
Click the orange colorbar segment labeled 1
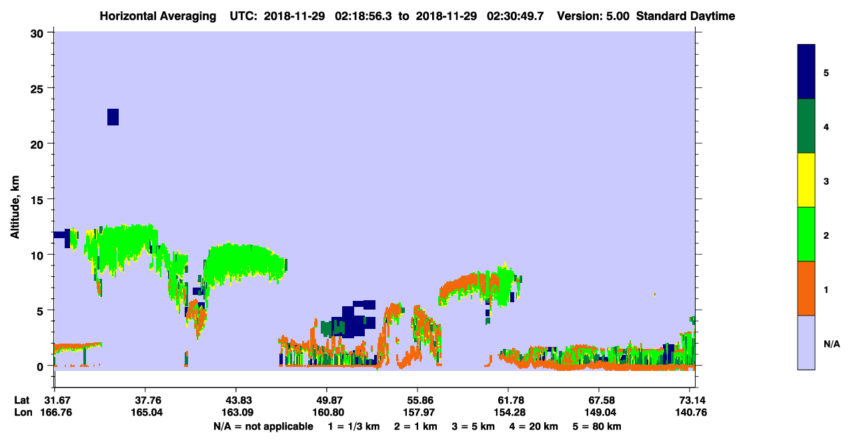point(806,288)
